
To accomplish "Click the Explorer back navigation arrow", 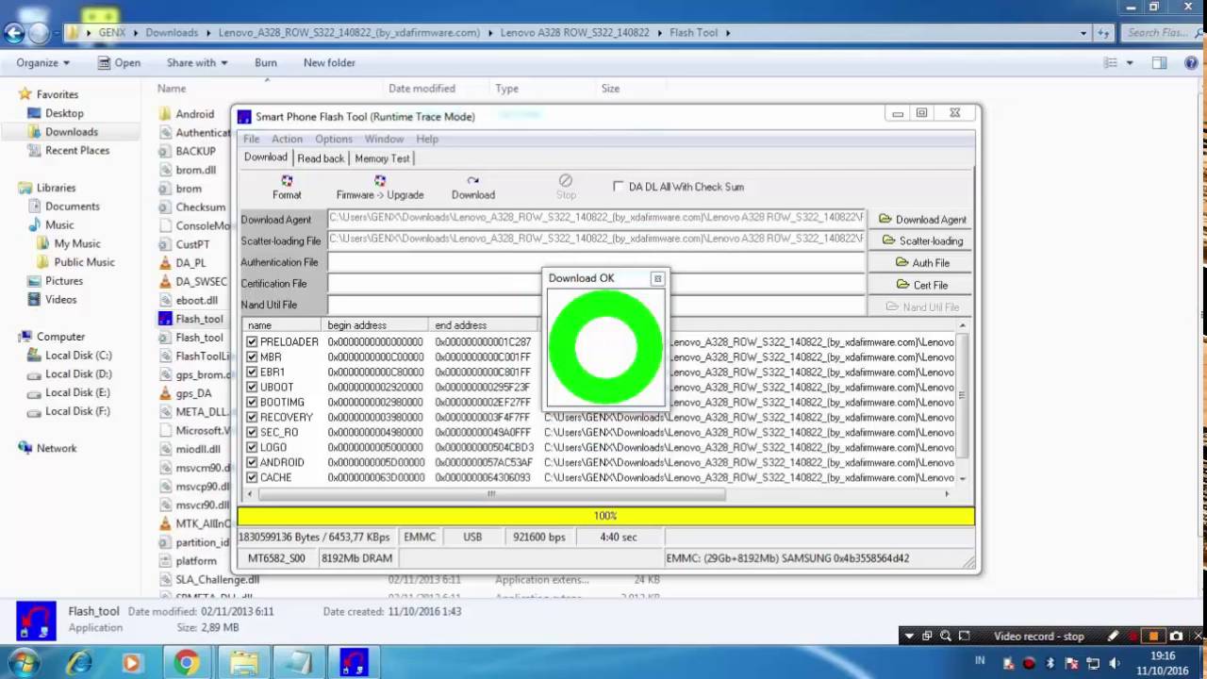I will (x=13, y=33).
